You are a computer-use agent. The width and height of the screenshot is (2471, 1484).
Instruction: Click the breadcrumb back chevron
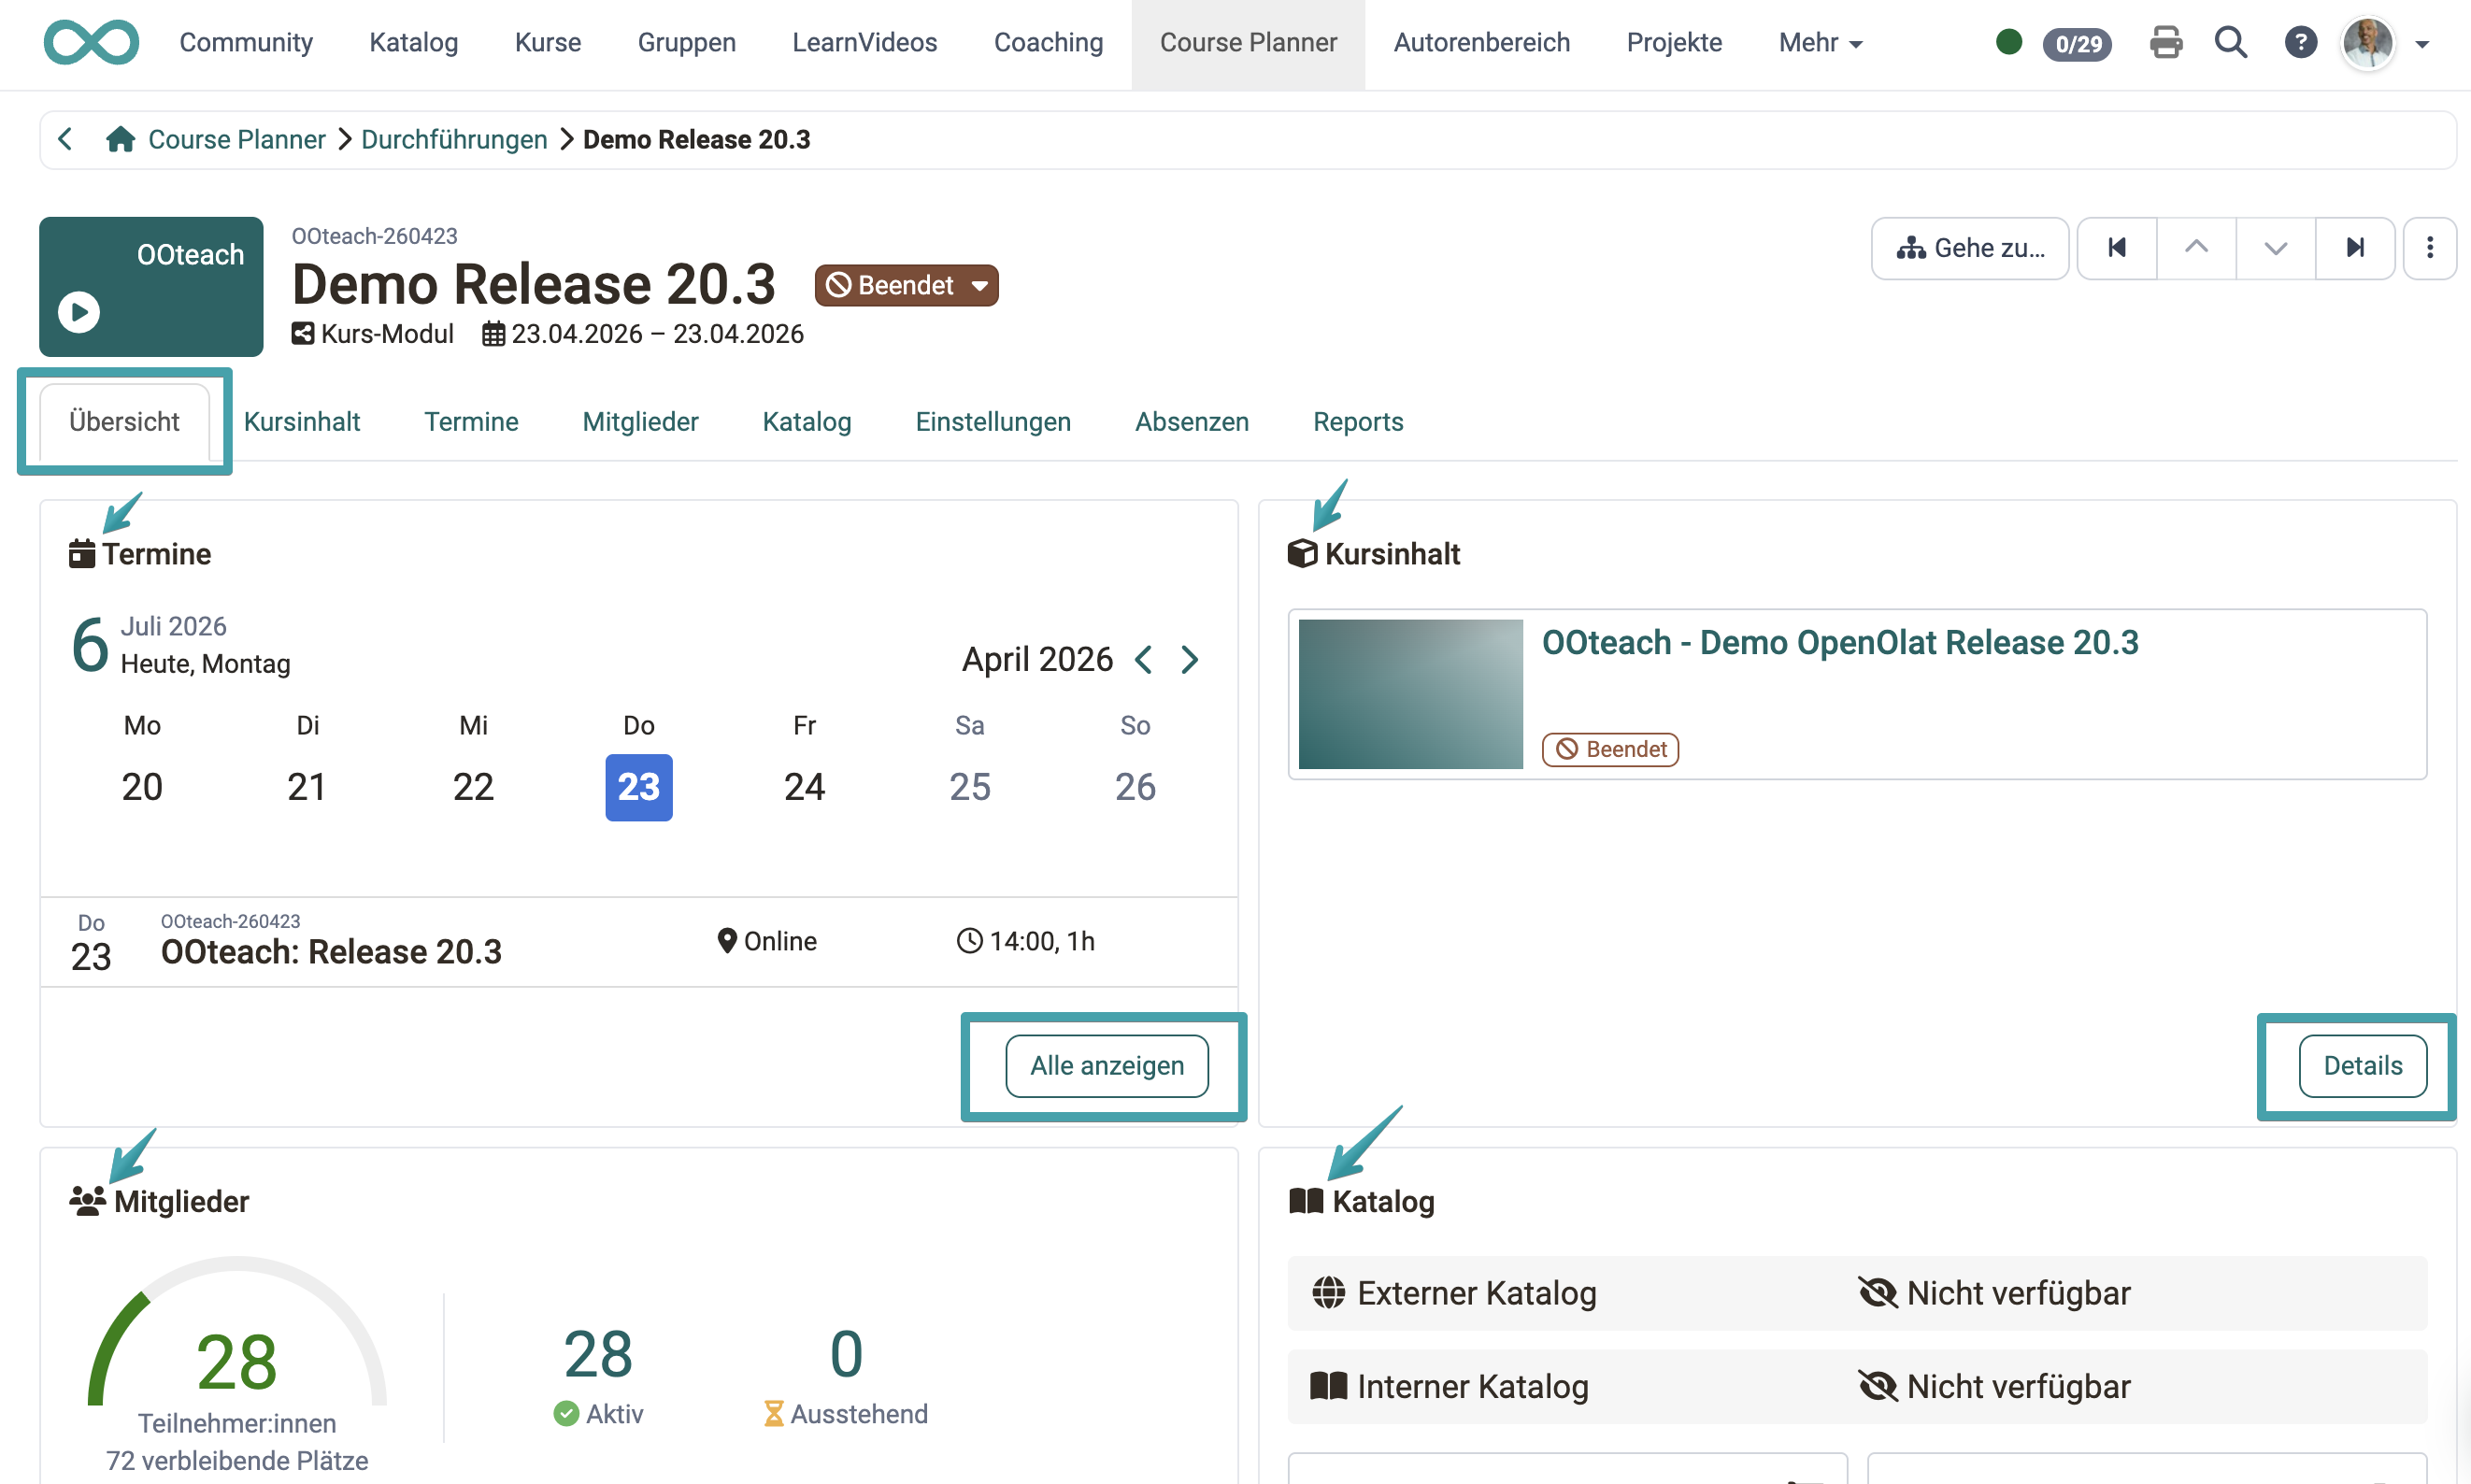coord(66,139)
